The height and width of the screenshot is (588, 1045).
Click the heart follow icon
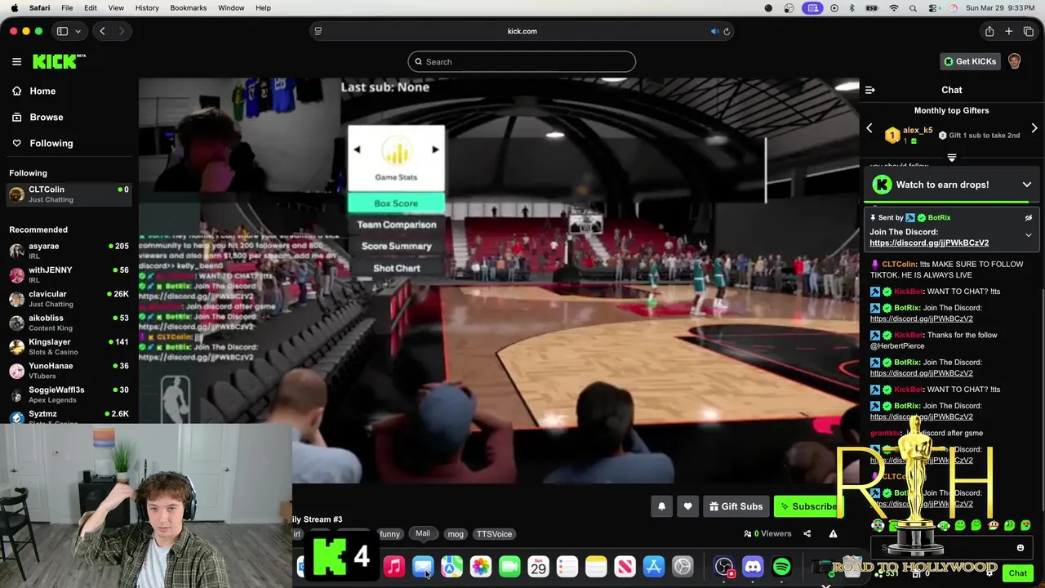click(x=687, y=506)
